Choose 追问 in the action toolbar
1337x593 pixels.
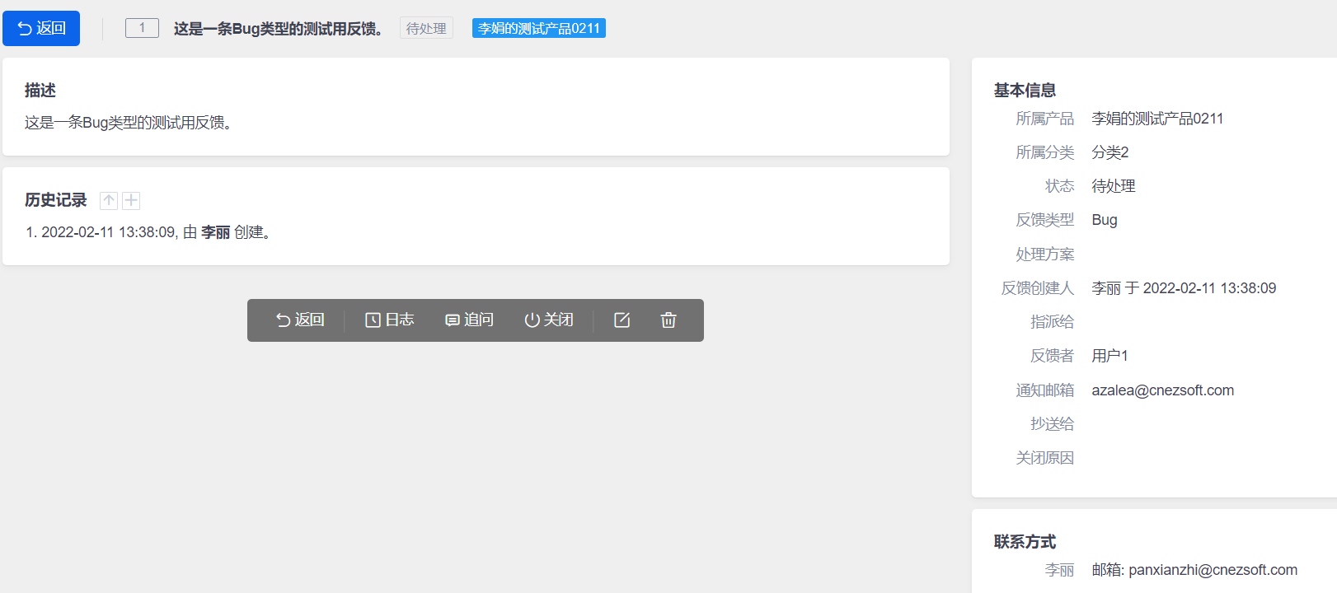click(469, 320)
